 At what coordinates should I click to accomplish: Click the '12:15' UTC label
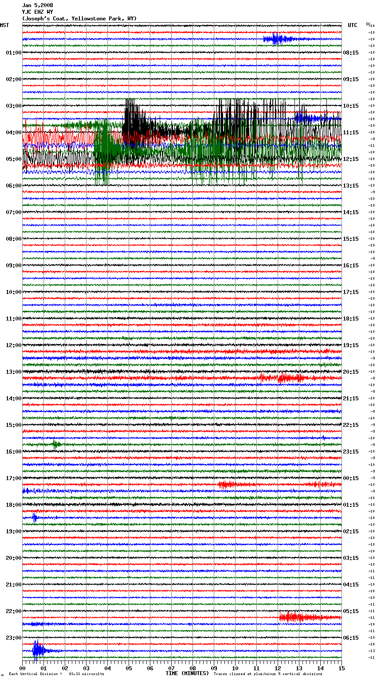(351, 159)
